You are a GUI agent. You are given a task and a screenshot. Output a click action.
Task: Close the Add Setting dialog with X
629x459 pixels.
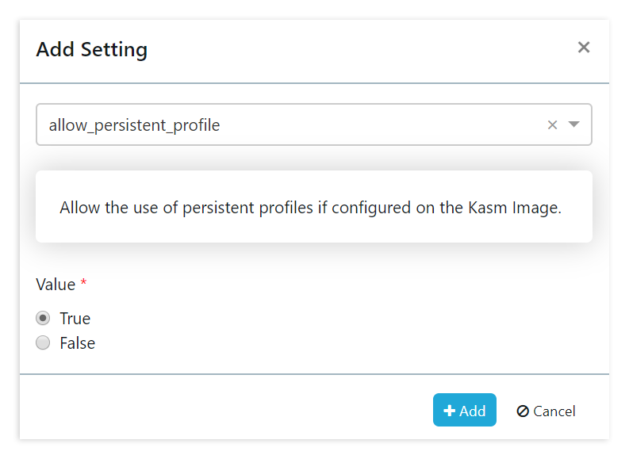(584, 48)
